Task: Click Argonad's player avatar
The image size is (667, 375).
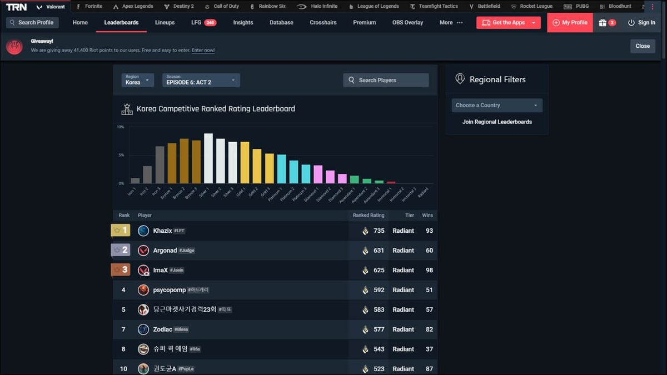Action: (143, 251)
